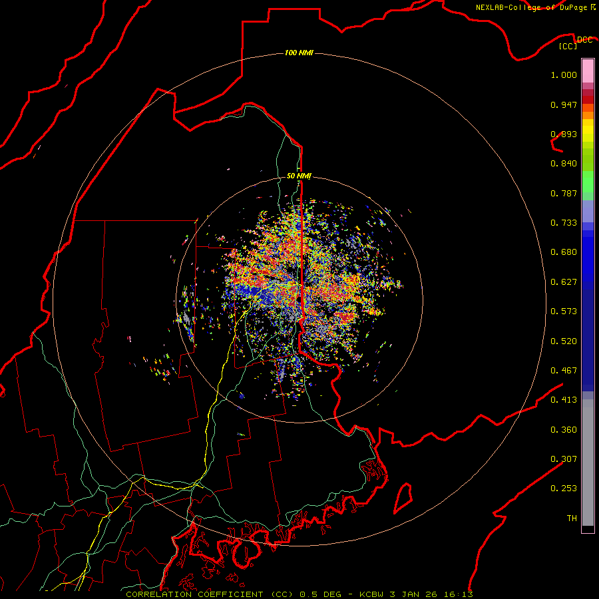Screen dimensions: 599x599
Task: Click the pink swatch at the top of the color bar
Action: (588, 71)
